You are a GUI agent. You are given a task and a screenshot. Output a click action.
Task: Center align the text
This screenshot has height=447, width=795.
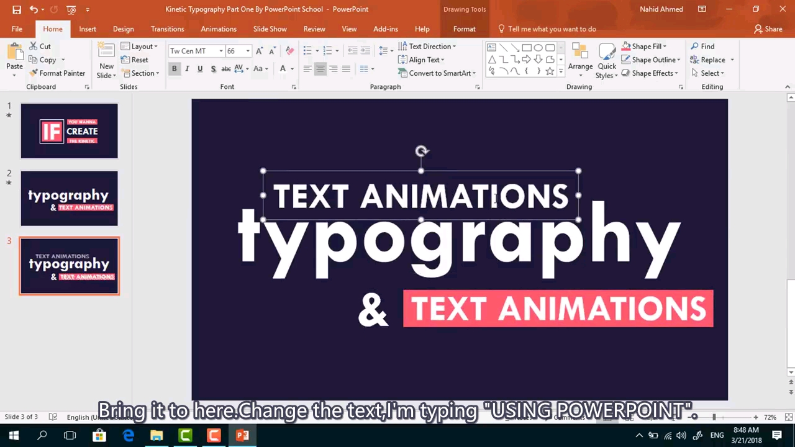click(320, 69)
